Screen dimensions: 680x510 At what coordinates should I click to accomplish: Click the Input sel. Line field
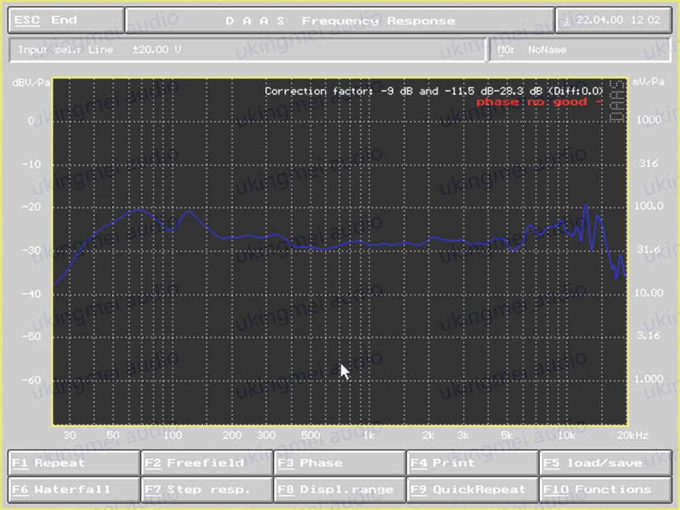248,50
